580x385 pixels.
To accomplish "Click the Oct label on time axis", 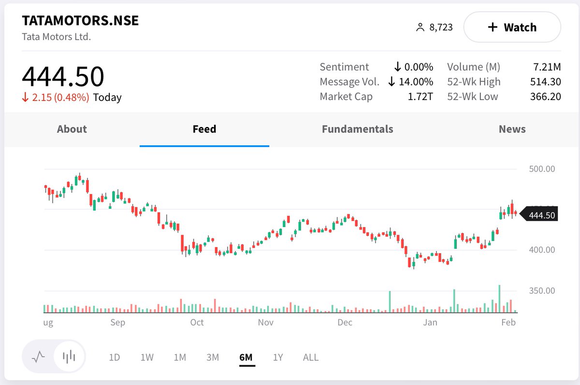I will pos(197,323).
